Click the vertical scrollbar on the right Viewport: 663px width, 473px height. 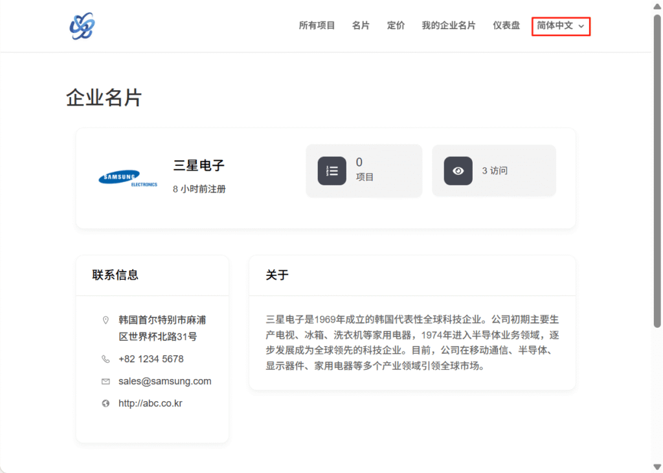click(657, 194)
